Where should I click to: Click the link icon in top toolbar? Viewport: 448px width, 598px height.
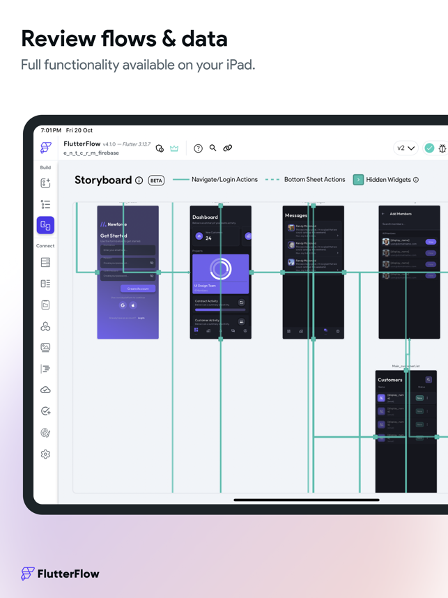click(x=228, y=148)
